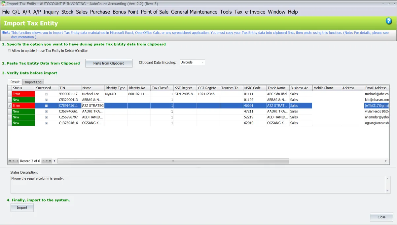Switch to the Import Log tab

click(33, 82)
